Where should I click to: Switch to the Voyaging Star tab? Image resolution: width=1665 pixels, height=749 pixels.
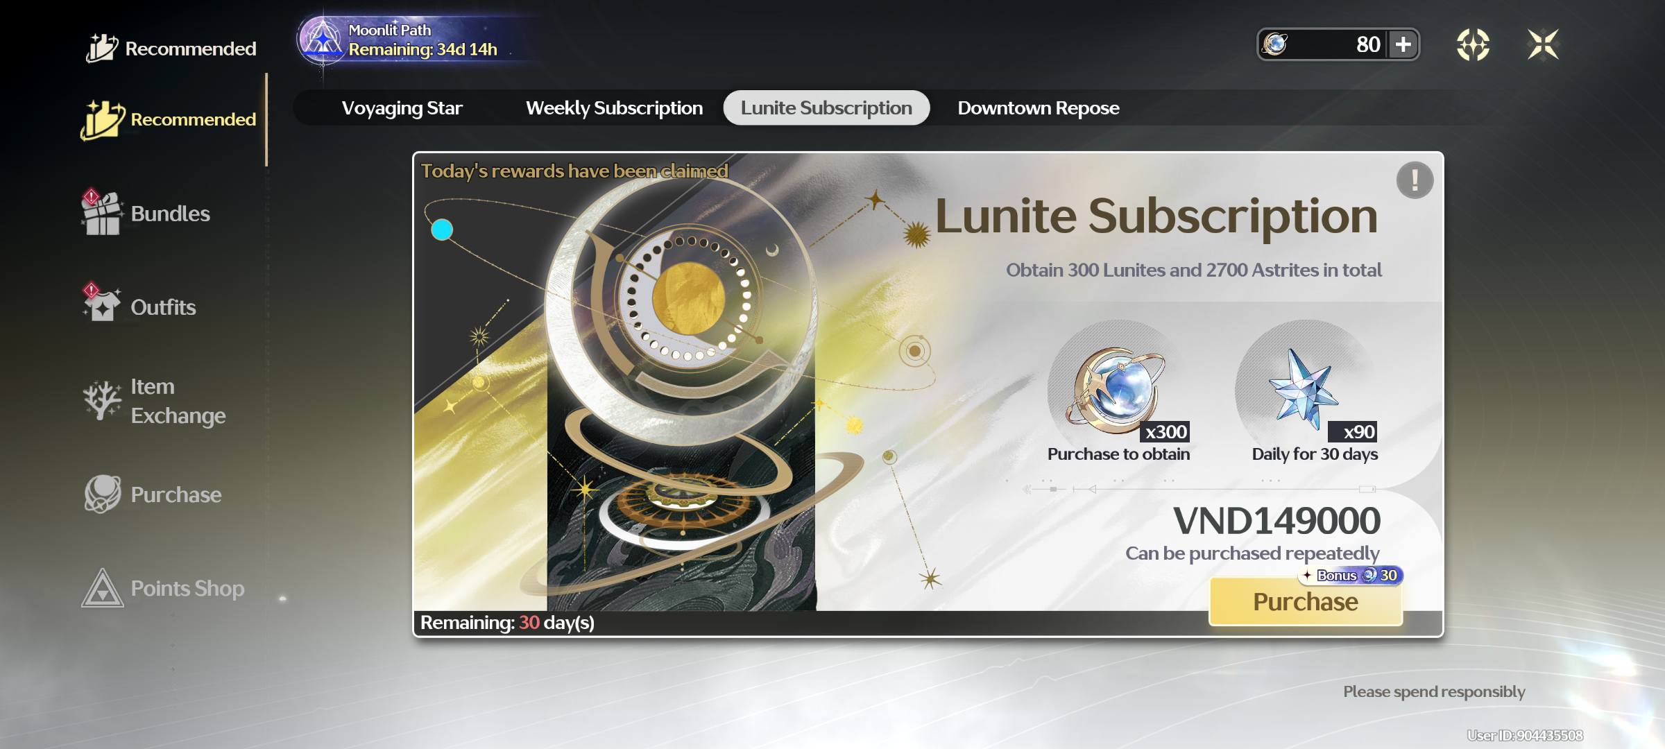(402, 108)
